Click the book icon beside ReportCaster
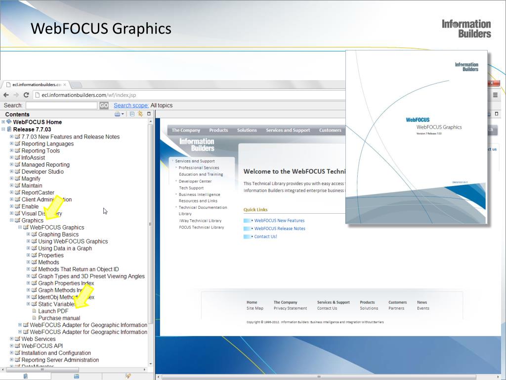 tap(17, 192)
